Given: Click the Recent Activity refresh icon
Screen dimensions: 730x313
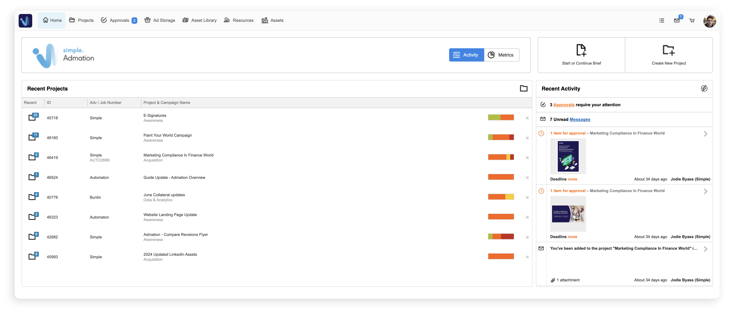Looking at the screenshot, I should pyautogui.click(x=704, y=88).
